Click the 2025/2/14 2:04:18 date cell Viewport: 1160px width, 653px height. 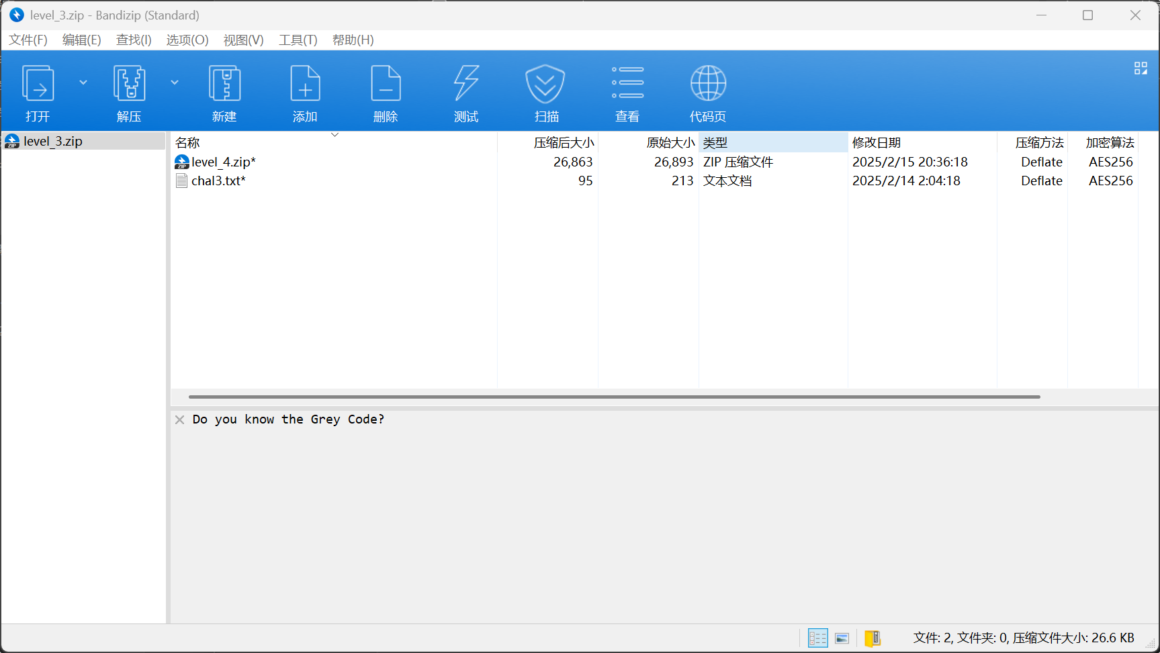(x=906, y=181)
